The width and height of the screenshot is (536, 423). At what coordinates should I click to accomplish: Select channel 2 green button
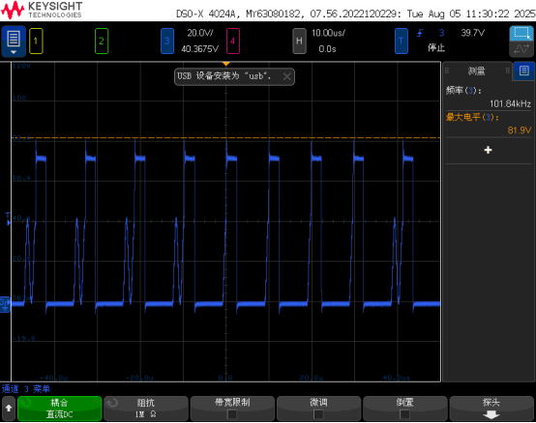(x=102, y=42)
